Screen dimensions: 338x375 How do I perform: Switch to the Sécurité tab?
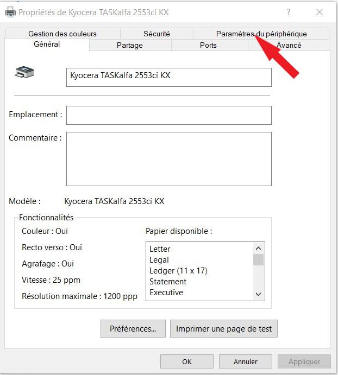[157, 34]
